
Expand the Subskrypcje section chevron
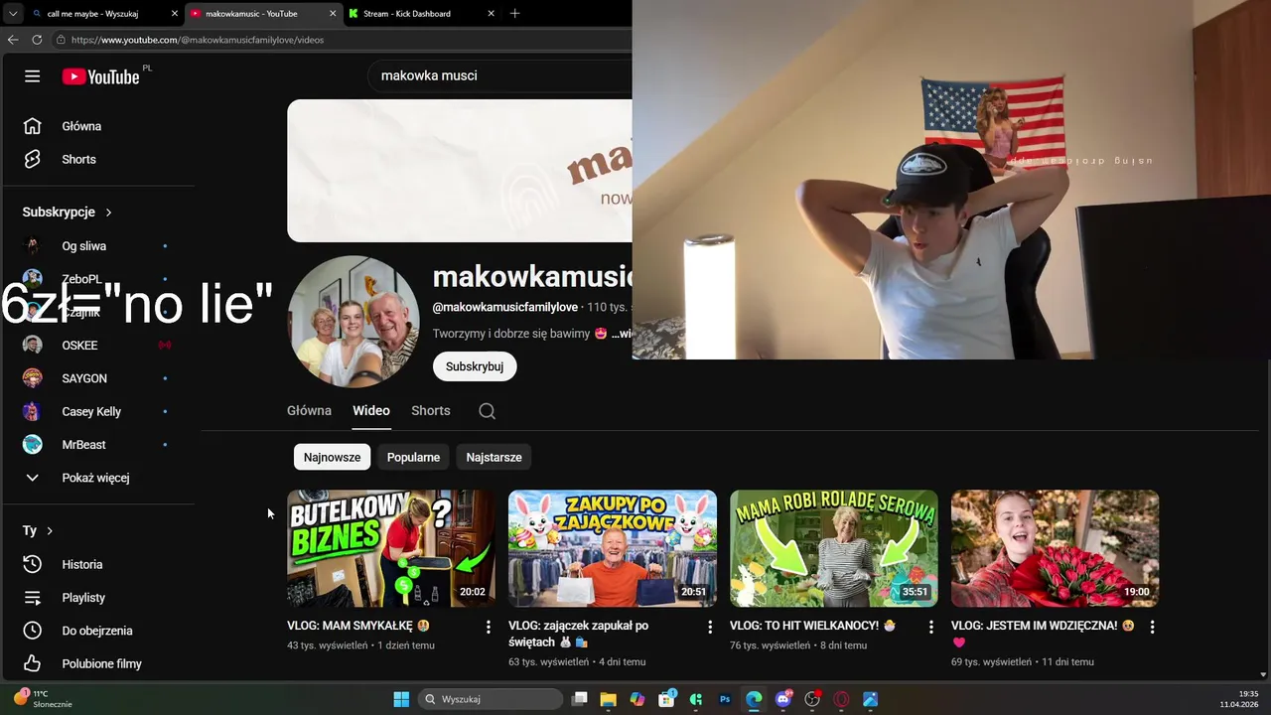(x=108, y=213)
